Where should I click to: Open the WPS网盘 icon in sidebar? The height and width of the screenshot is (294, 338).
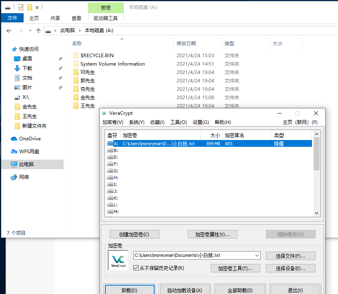pyautogui.click(x=14, y=152)
